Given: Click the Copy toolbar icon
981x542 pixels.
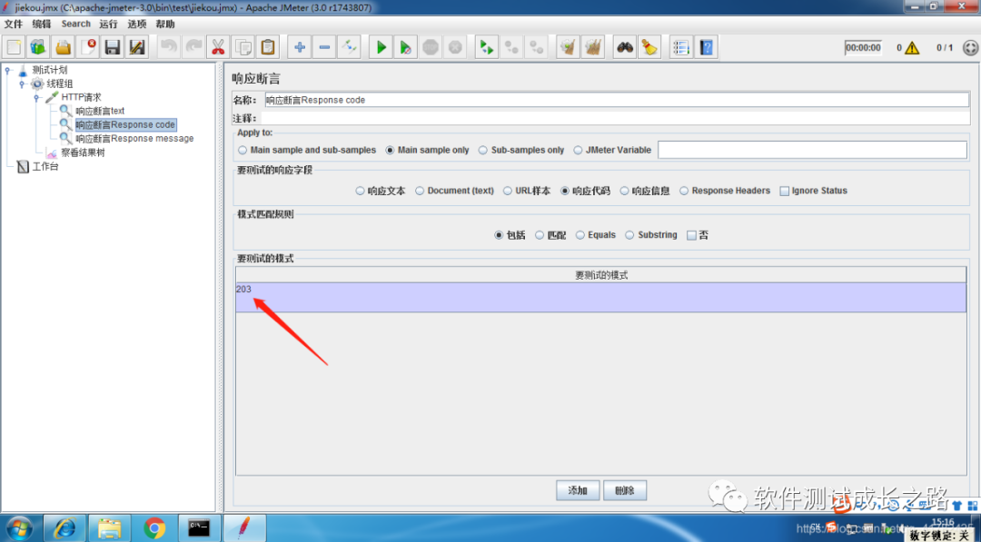Looking at the screenshot, I should pos(243,47).
